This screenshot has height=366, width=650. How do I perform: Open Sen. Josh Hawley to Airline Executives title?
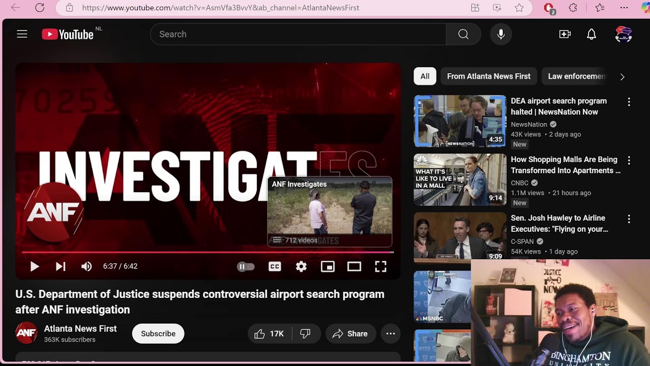coord(560,223)
